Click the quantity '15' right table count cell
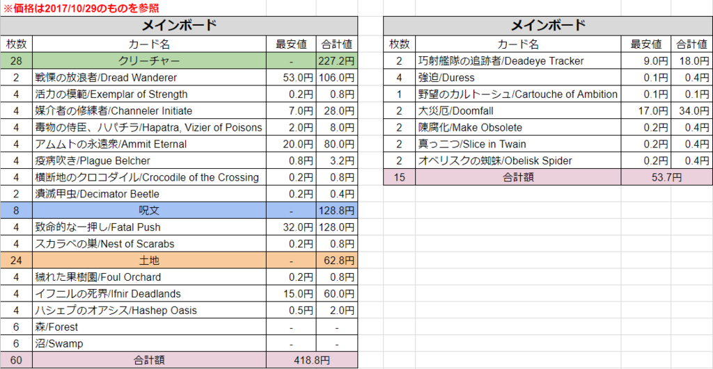This screenshot has height=369, width=713. (x=399, y=177)
